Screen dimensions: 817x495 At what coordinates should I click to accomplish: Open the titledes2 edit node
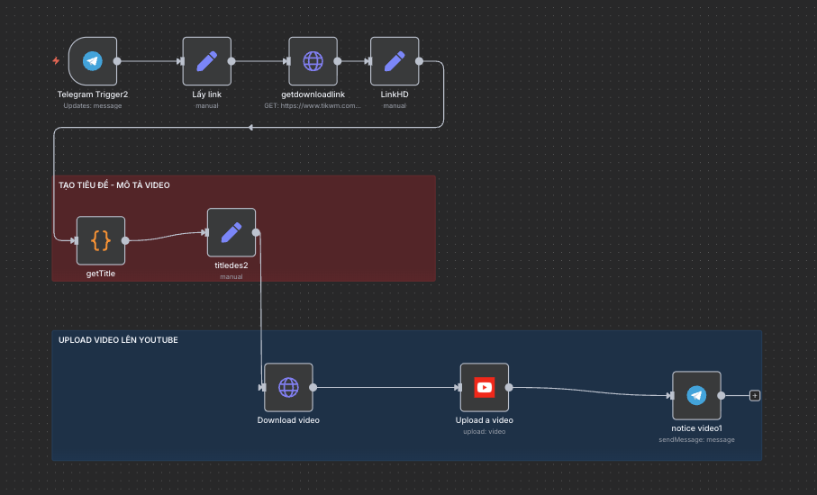pos(231,232)
